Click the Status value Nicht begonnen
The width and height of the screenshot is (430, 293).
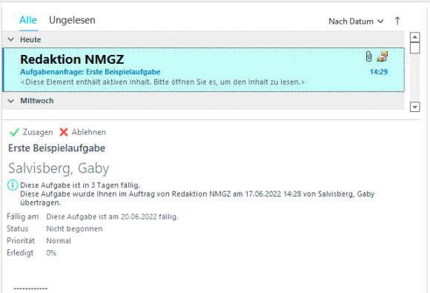click(x=74, y=228)
